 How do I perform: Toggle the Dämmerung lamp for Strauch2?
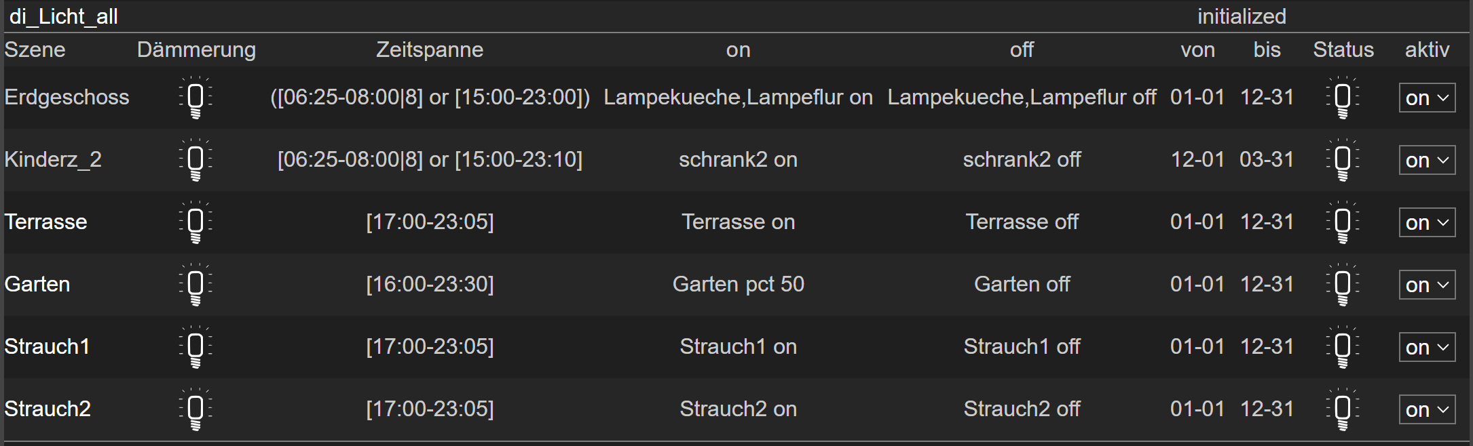point(195,409)
